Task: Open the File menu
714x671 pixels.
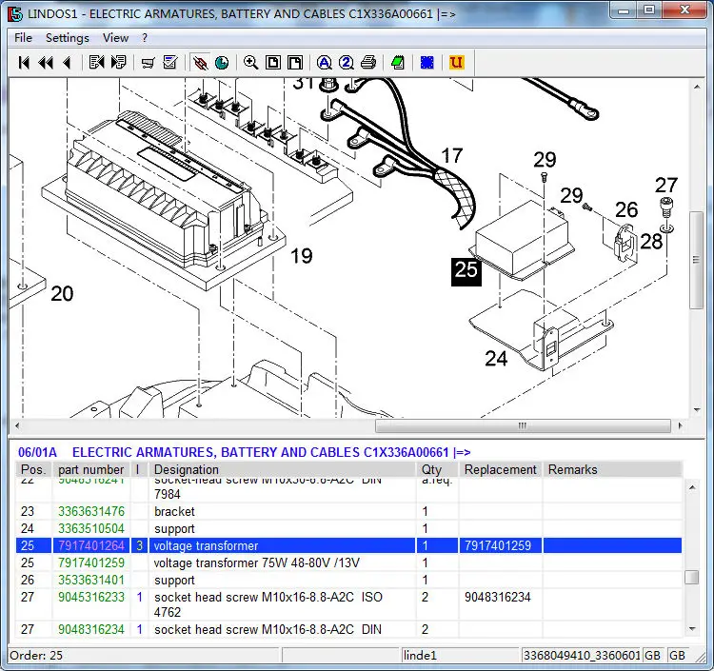Action: (x=23, y=38)
